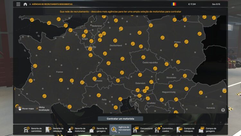Click the Deutschland country label
The image size is (241, 136).
click(x=116, y=45)
